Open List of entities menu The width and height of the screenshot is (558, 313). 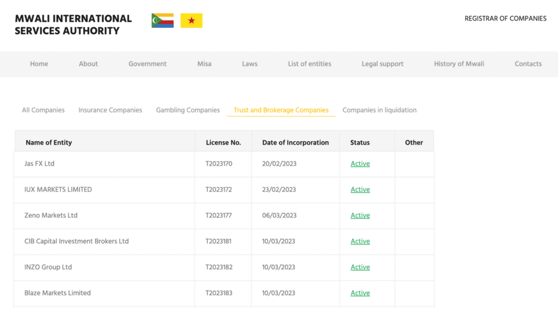(x=310, y=64)
